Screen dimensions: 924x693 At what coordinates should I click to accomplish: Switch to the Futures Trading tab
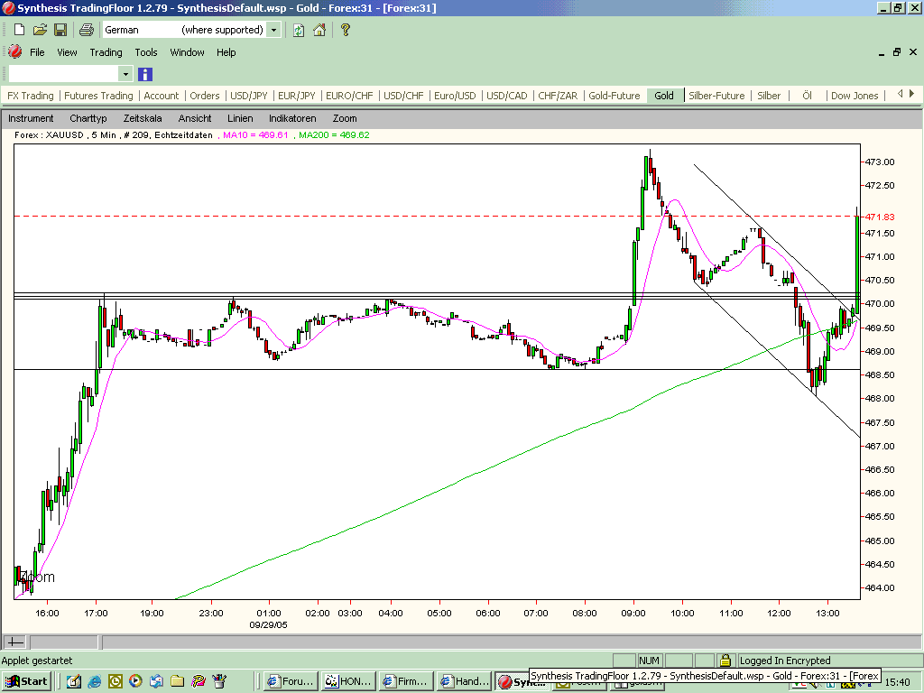[98, 96]
